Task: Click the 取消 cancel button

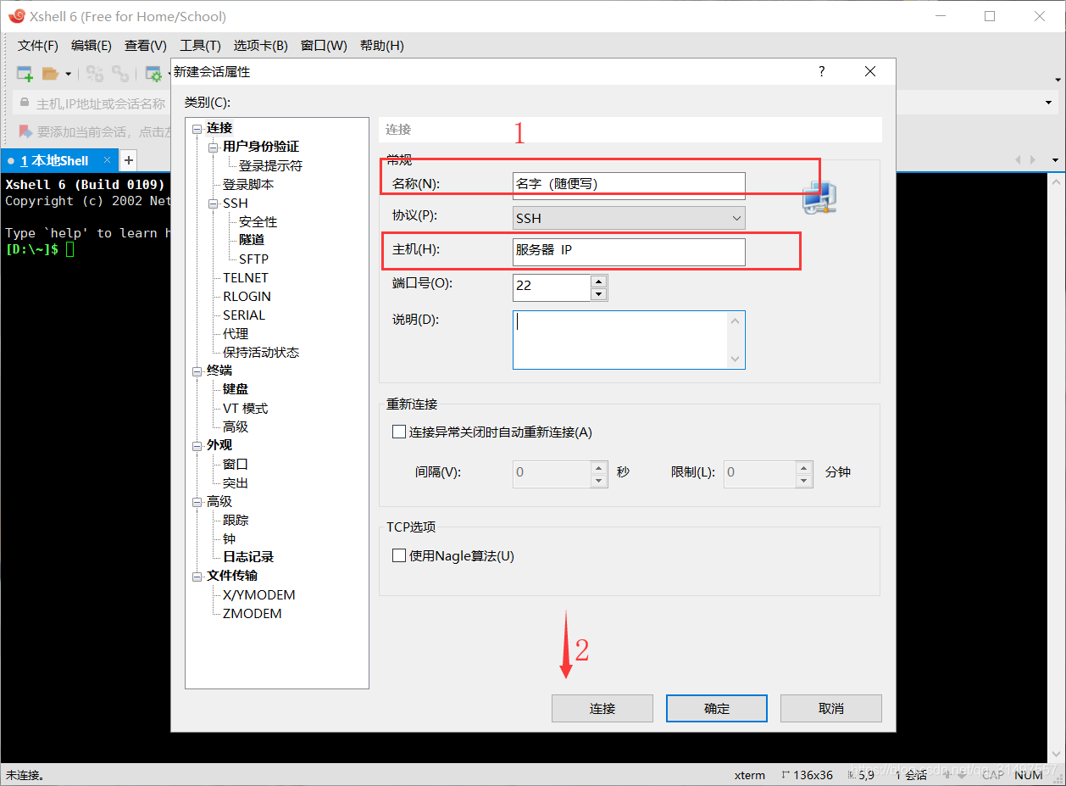Action: pos(831,708)
